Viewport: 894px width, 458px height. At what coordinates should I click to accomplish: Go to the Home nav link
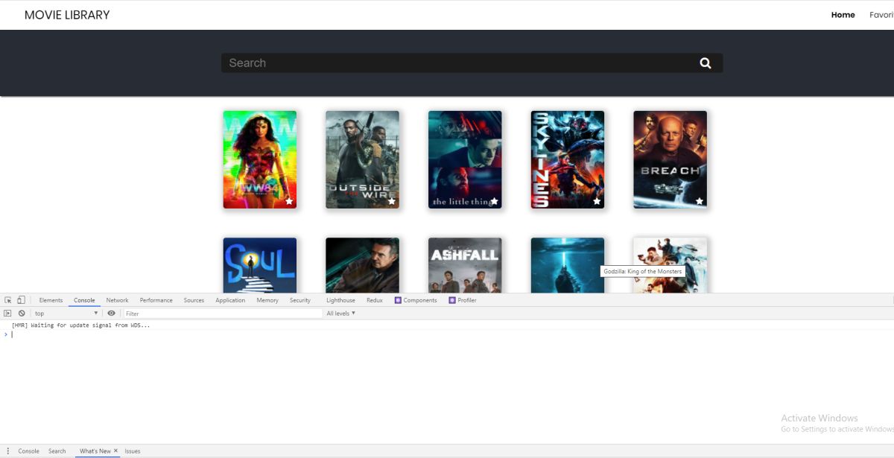pyautogui.click(x=843, y=15)
